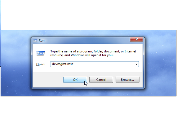Click the blue desktop wallpaper left of dialog

point(16,63)
